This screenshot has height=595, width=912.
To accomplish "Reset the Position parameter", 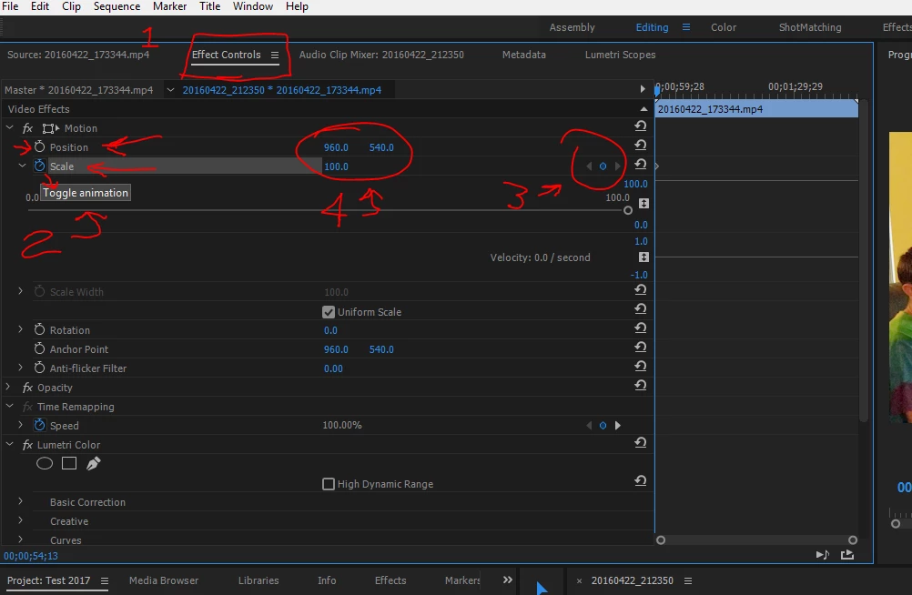I will pyautogui.click(x=641, y=145).
